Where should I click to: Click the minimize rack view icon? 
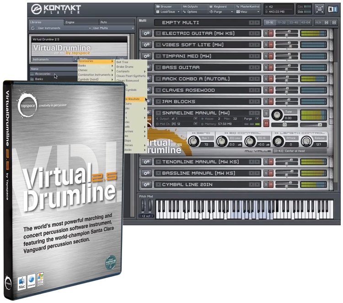[x=319, y=9]
